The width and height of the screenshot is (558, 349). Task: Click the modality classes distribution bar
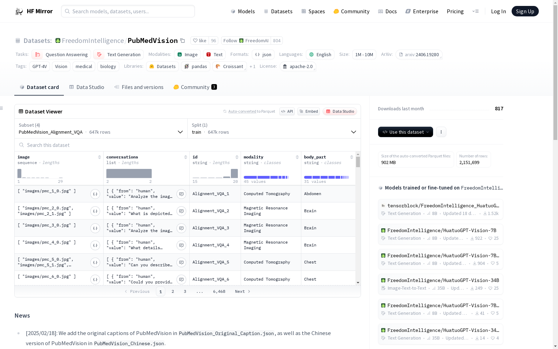coord(266,177)
